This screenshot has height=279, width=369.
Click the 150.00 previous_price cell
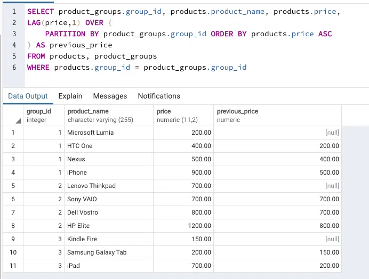(278, 252)
